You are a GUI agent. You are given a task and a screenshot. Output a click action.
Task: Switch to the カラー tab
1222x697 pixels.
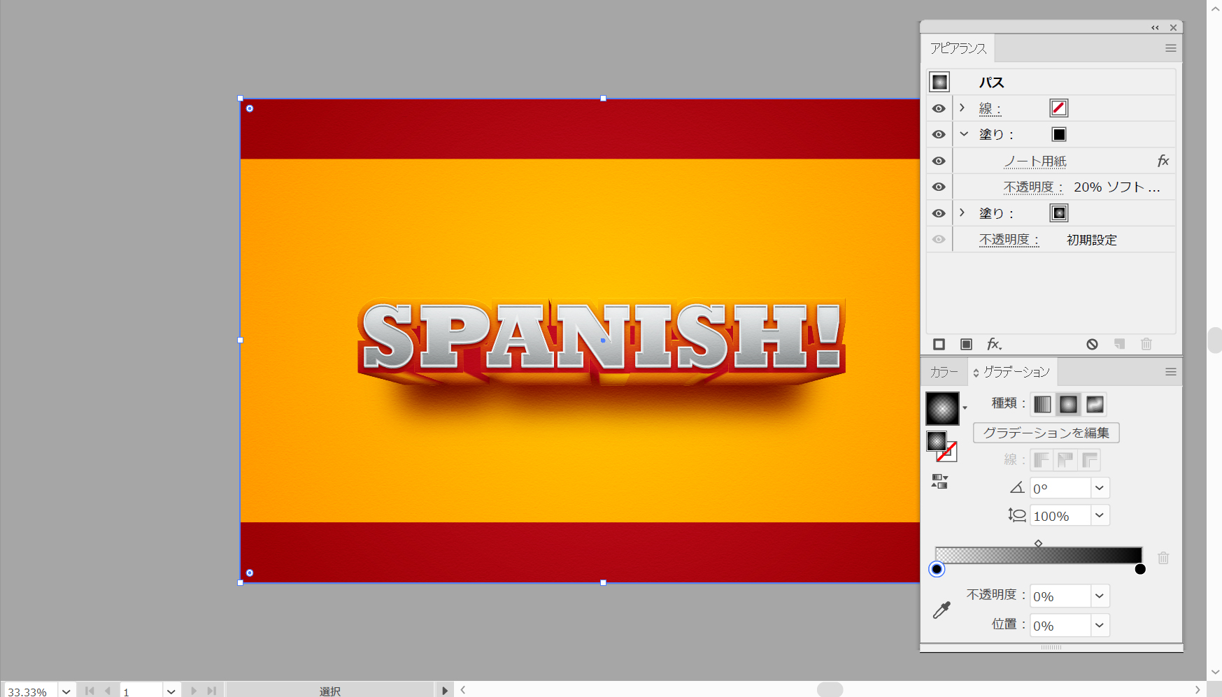pyautogui.click(x=944, y=372)
